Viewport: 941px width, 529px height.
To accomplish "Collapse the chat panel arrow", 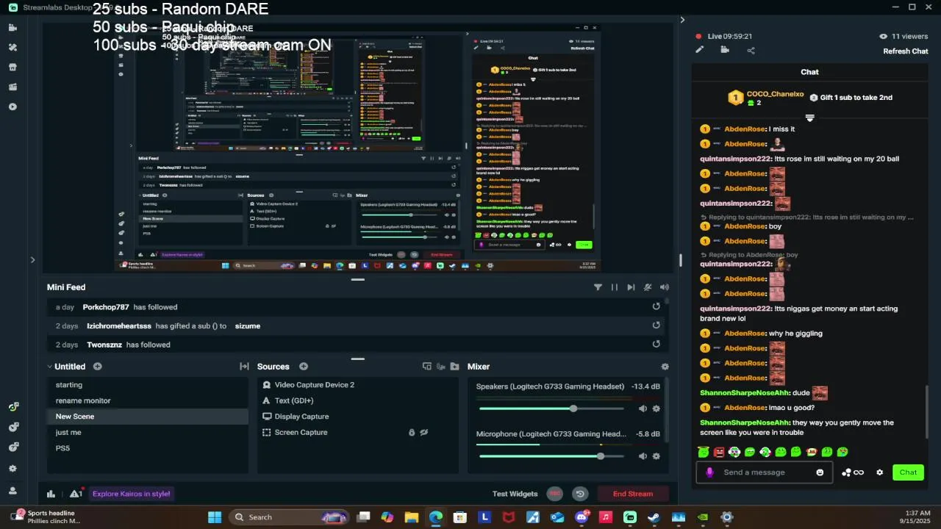I will point(682,20).
